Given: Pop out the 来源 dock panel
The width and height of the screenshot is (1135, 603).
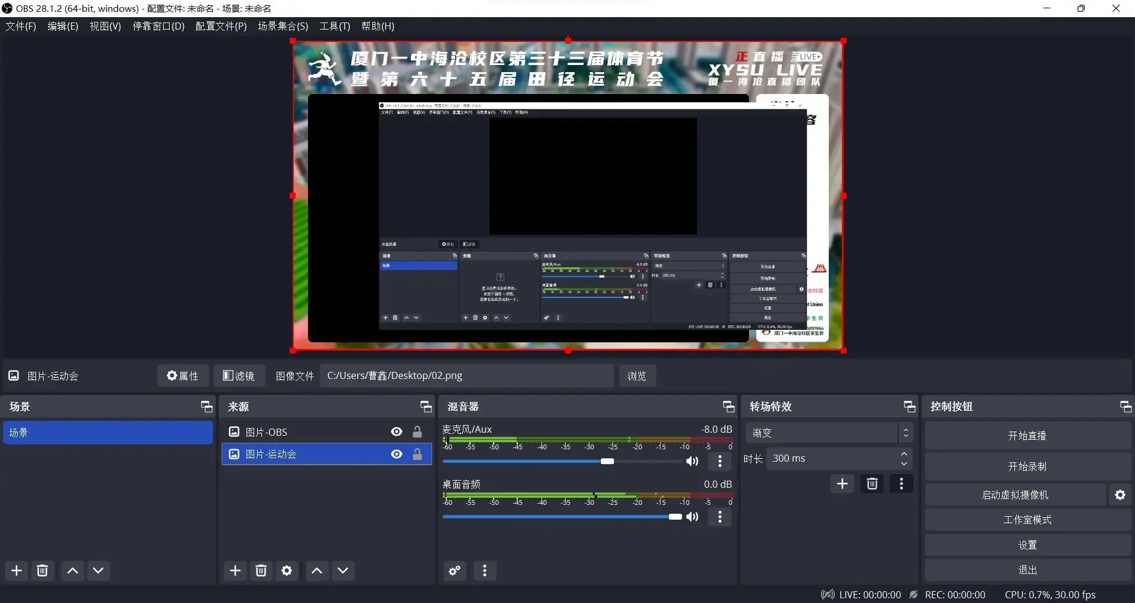Looking at the screenshot, I should tap(426, 407).
